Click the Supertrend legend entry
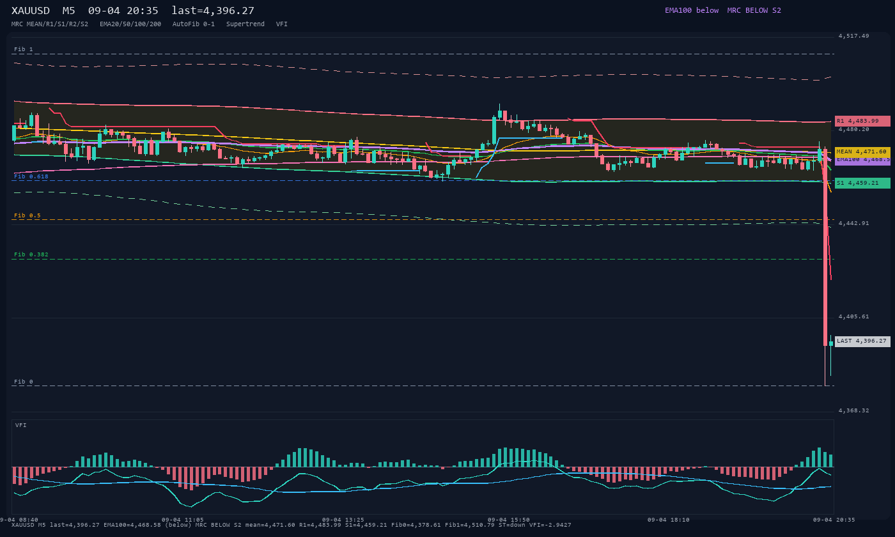The height and width of the screenshot is (537, 895). pyautogui.click(x=245, y=24)
